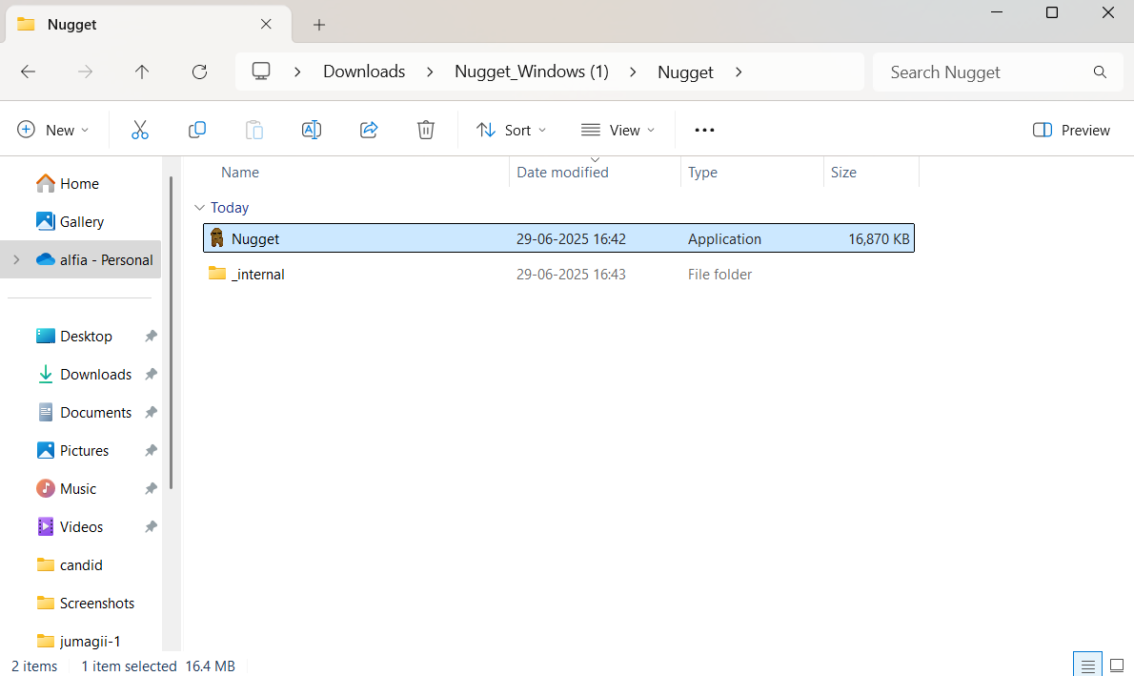
Task: Click the Nugget application icon
Action: click(x=217, y=237)
